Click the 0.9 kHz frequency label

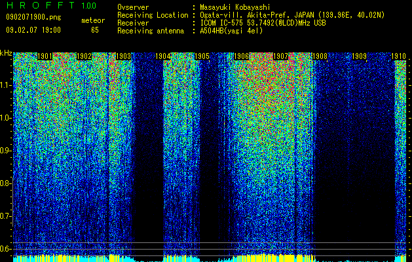(5, 151)
